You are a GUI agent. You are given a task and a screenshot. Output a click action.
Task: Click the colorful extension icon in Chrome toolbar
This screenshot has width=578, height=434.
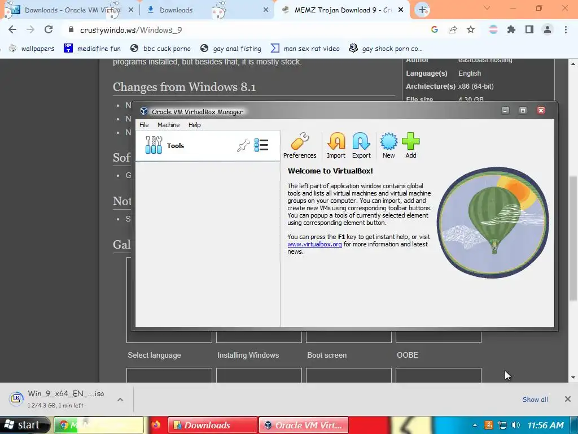[493, 29]
